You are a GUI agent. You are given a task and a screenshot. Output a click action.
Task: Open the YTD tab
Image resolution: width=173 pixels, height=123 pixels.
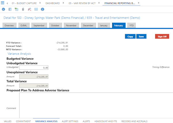131,25
